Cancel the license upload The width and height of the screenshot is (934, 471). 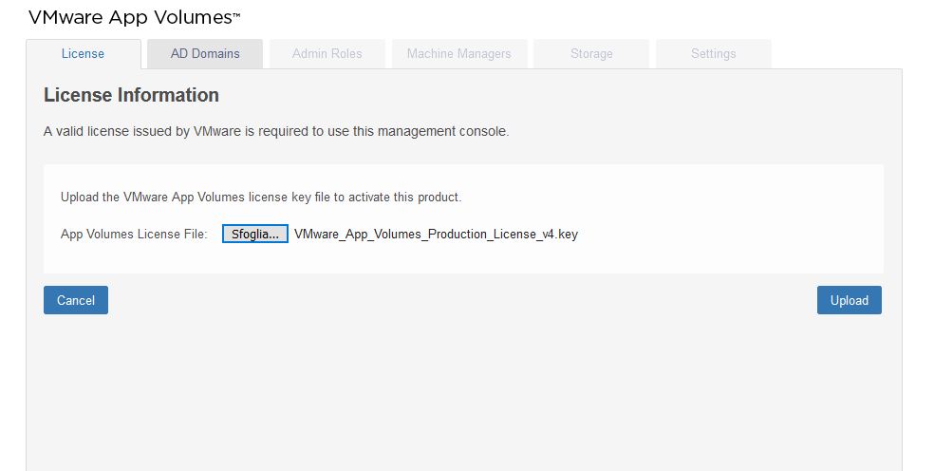[x=76, y=300]
